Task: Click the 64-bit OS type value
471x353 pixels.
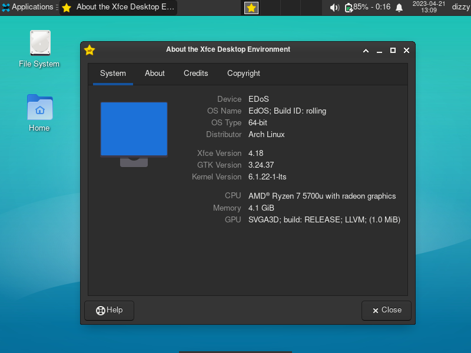Action: pyautogui.click(x=258, y=123)
